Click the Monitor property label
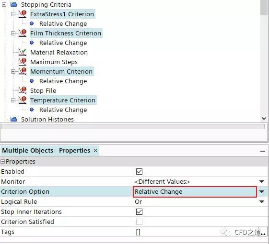Screen dimensions: 269x244 coord(13,181)
